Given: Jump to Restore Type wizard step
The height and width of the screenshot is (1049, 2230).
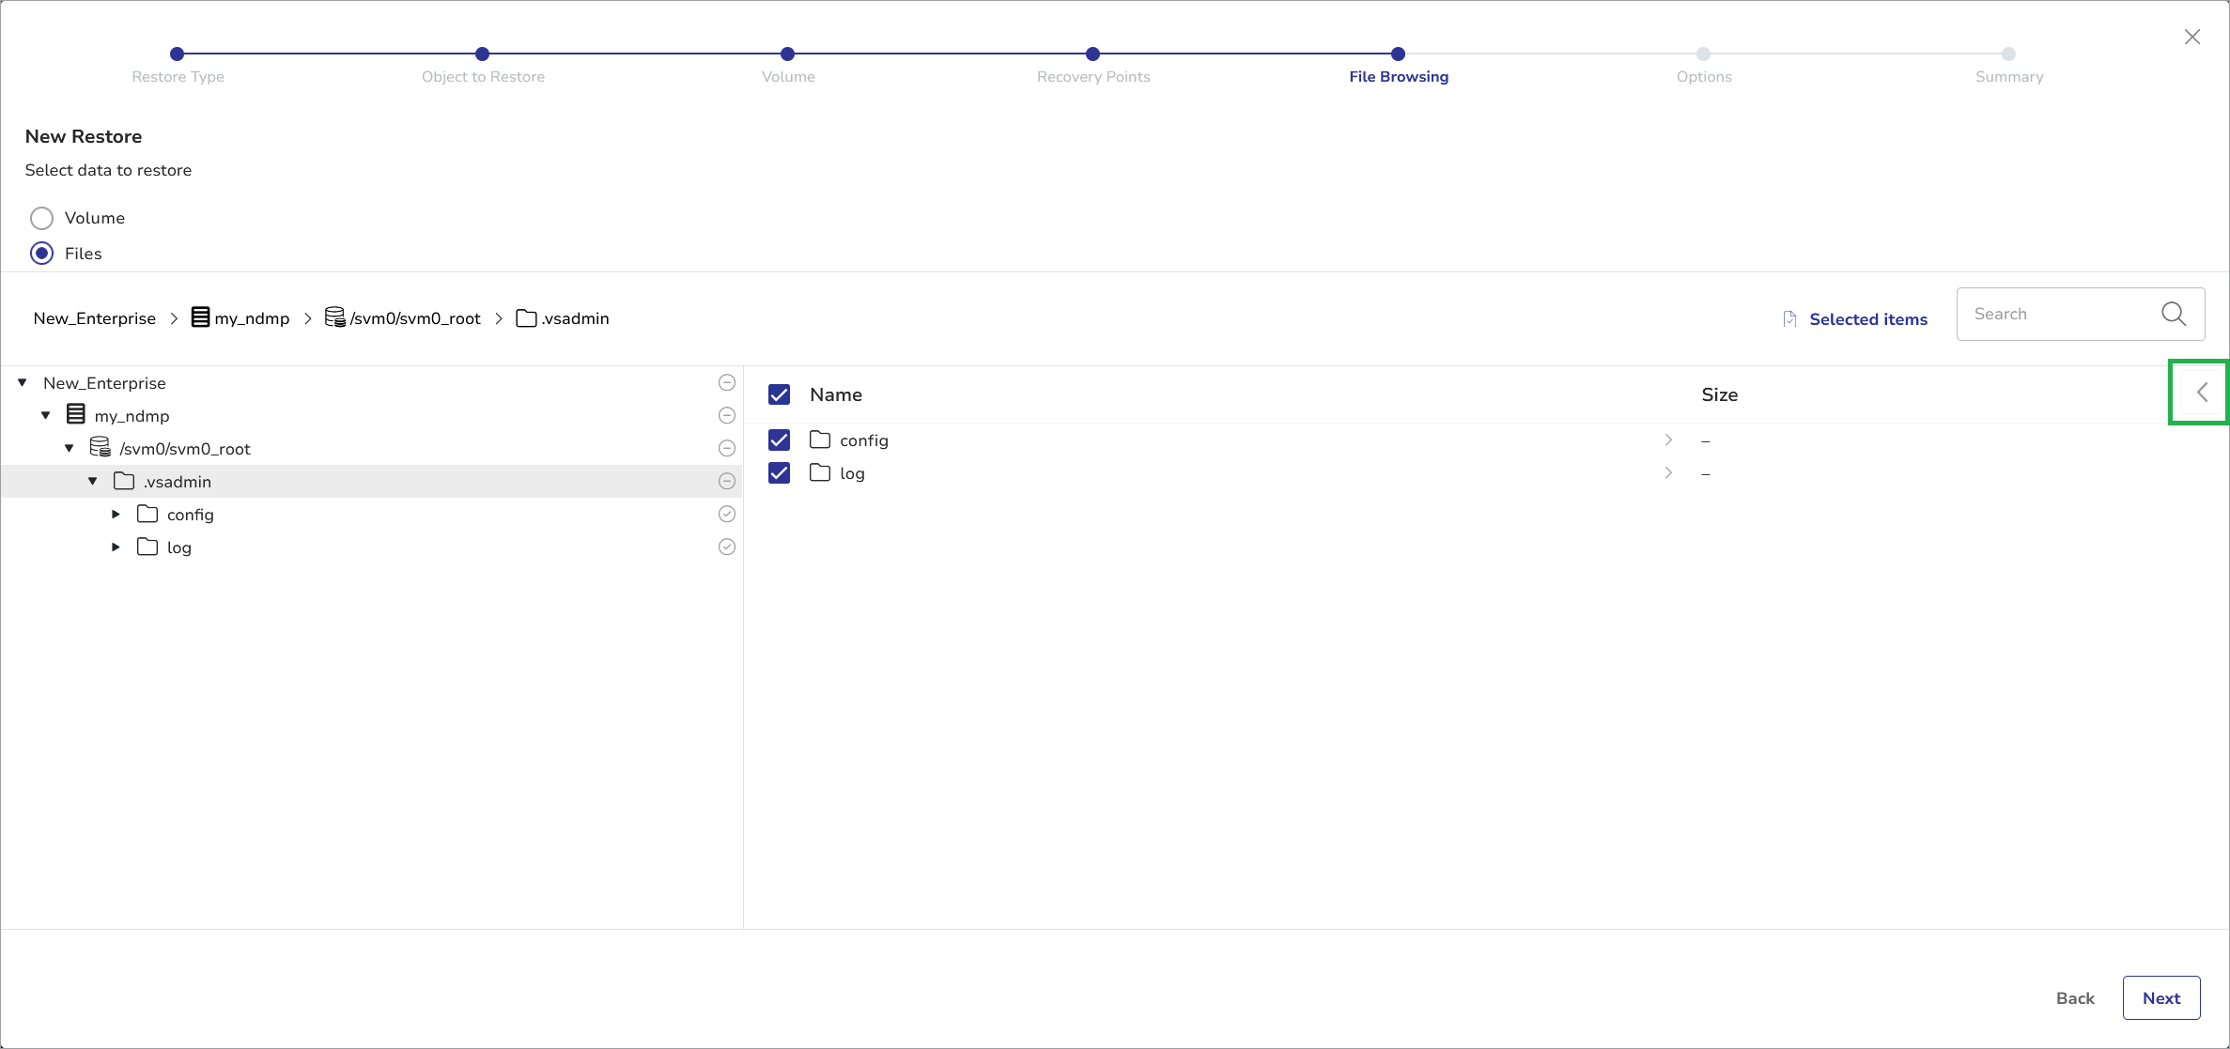Looking at the screenshot, I should pos(177,54).
